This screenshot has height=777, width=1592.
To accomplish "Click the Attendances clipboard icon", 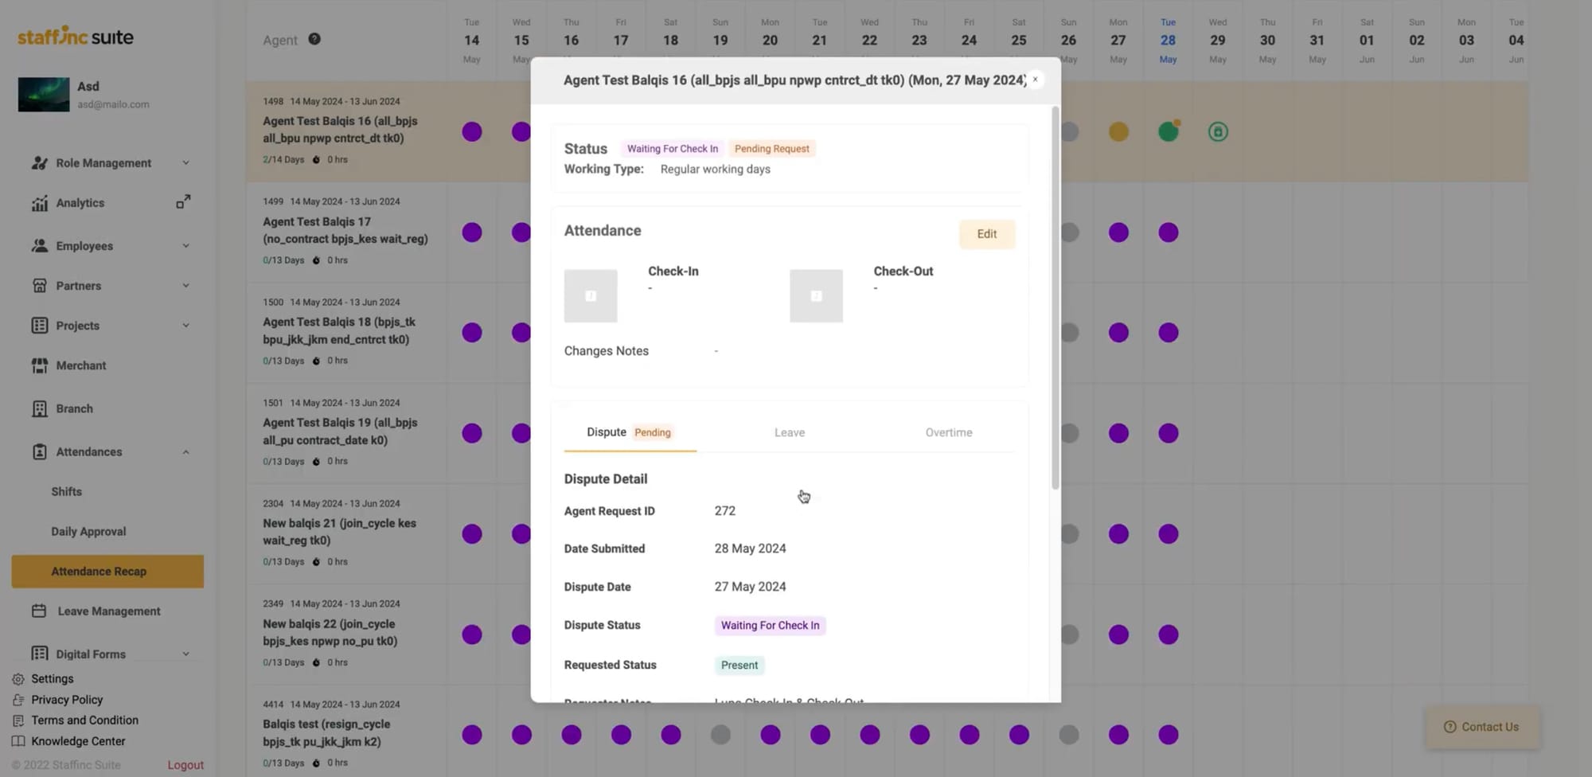I will point(39,451).
